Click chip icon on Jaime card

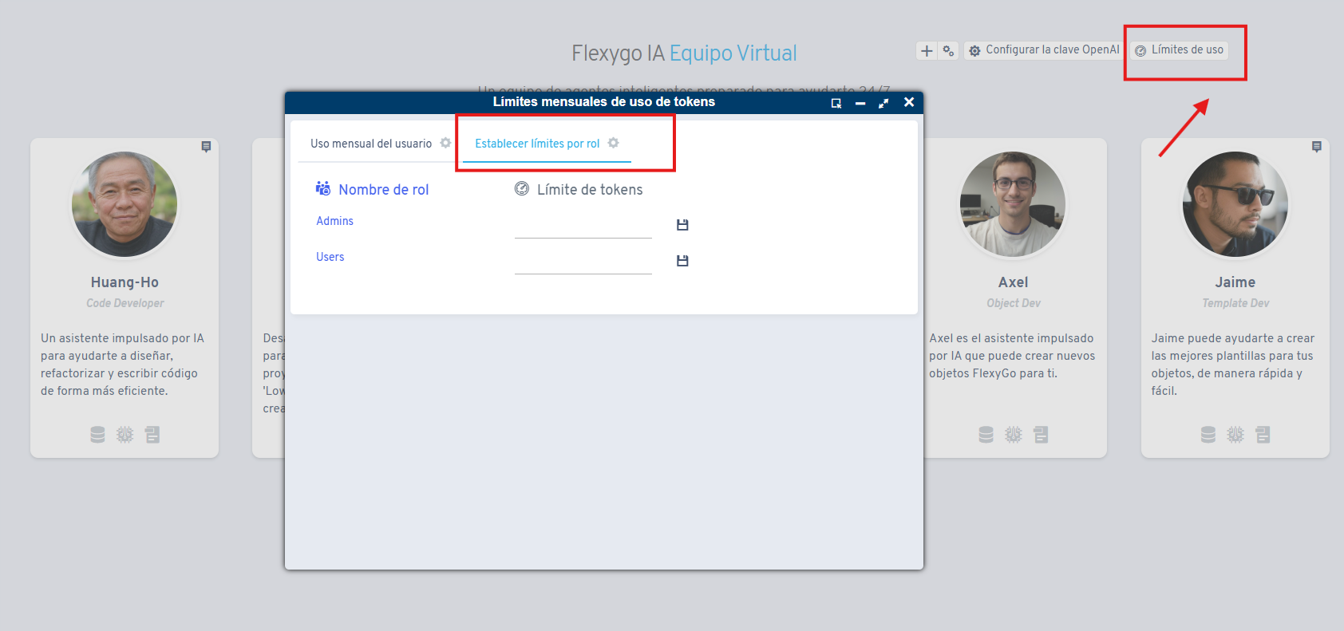pos(1235,435)
